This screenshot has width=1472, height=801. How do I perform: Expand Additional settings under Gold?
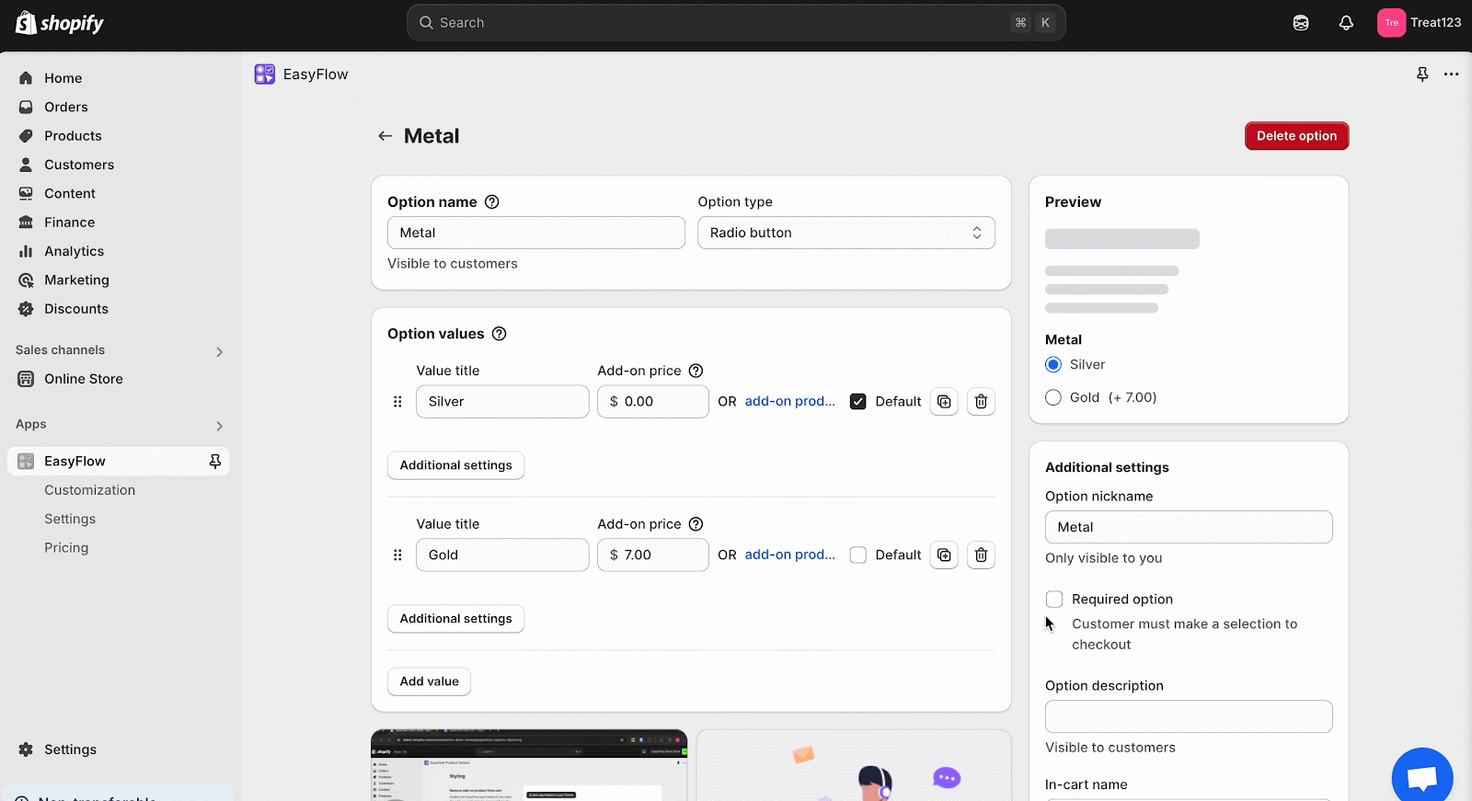[x=456, y=619]
